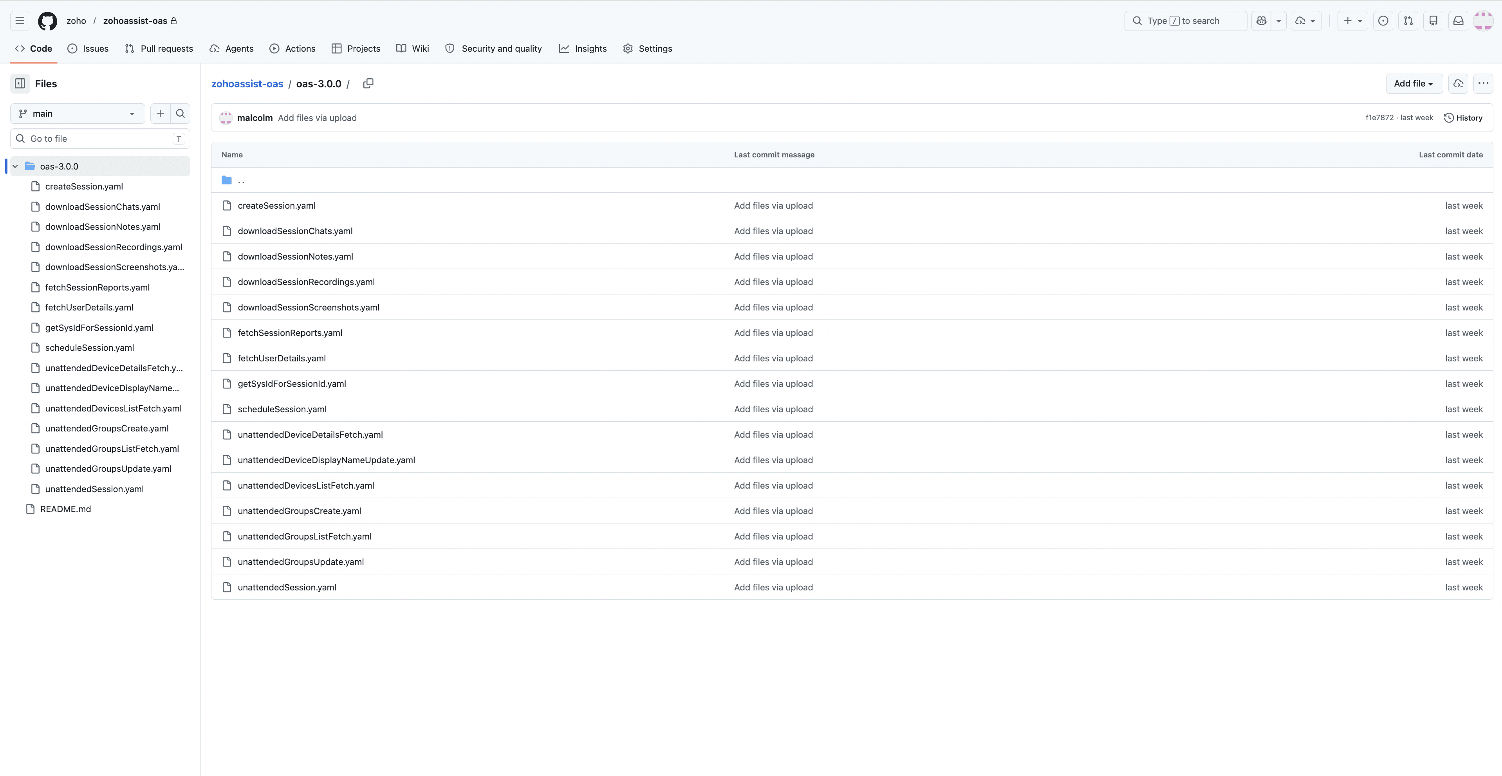This screenshot has width=1502, height=776.
Task: Open downloadSessionRecordings.yaml in the file table
Action: pyautogui.click(x=306, y=282)
